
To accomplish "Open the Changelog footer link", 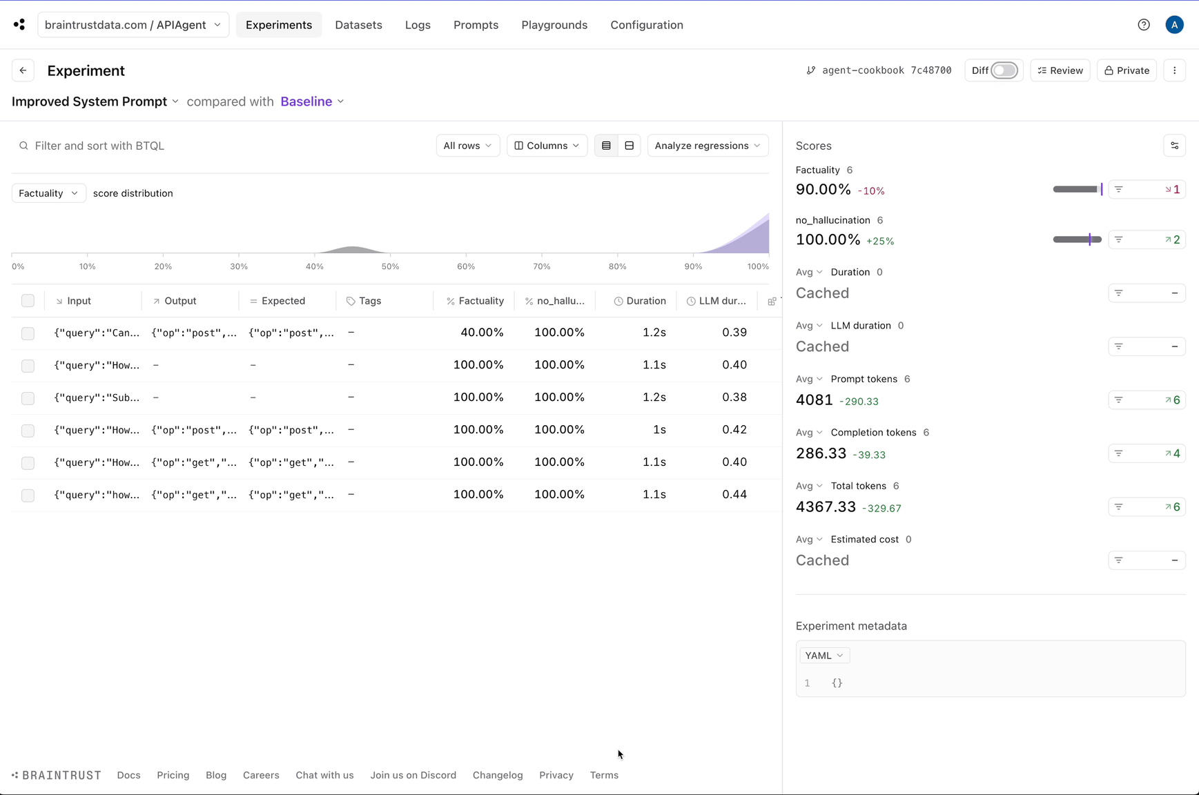I will pyautogui.click(x=497, y=775).
